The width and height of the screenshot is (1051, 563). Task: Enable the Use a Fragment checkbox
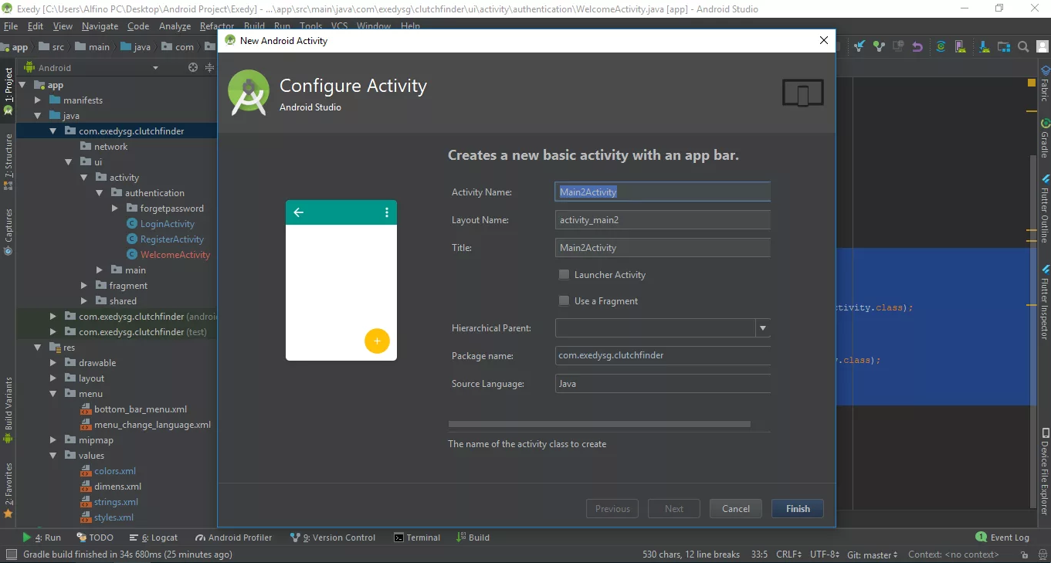point(564,300)
